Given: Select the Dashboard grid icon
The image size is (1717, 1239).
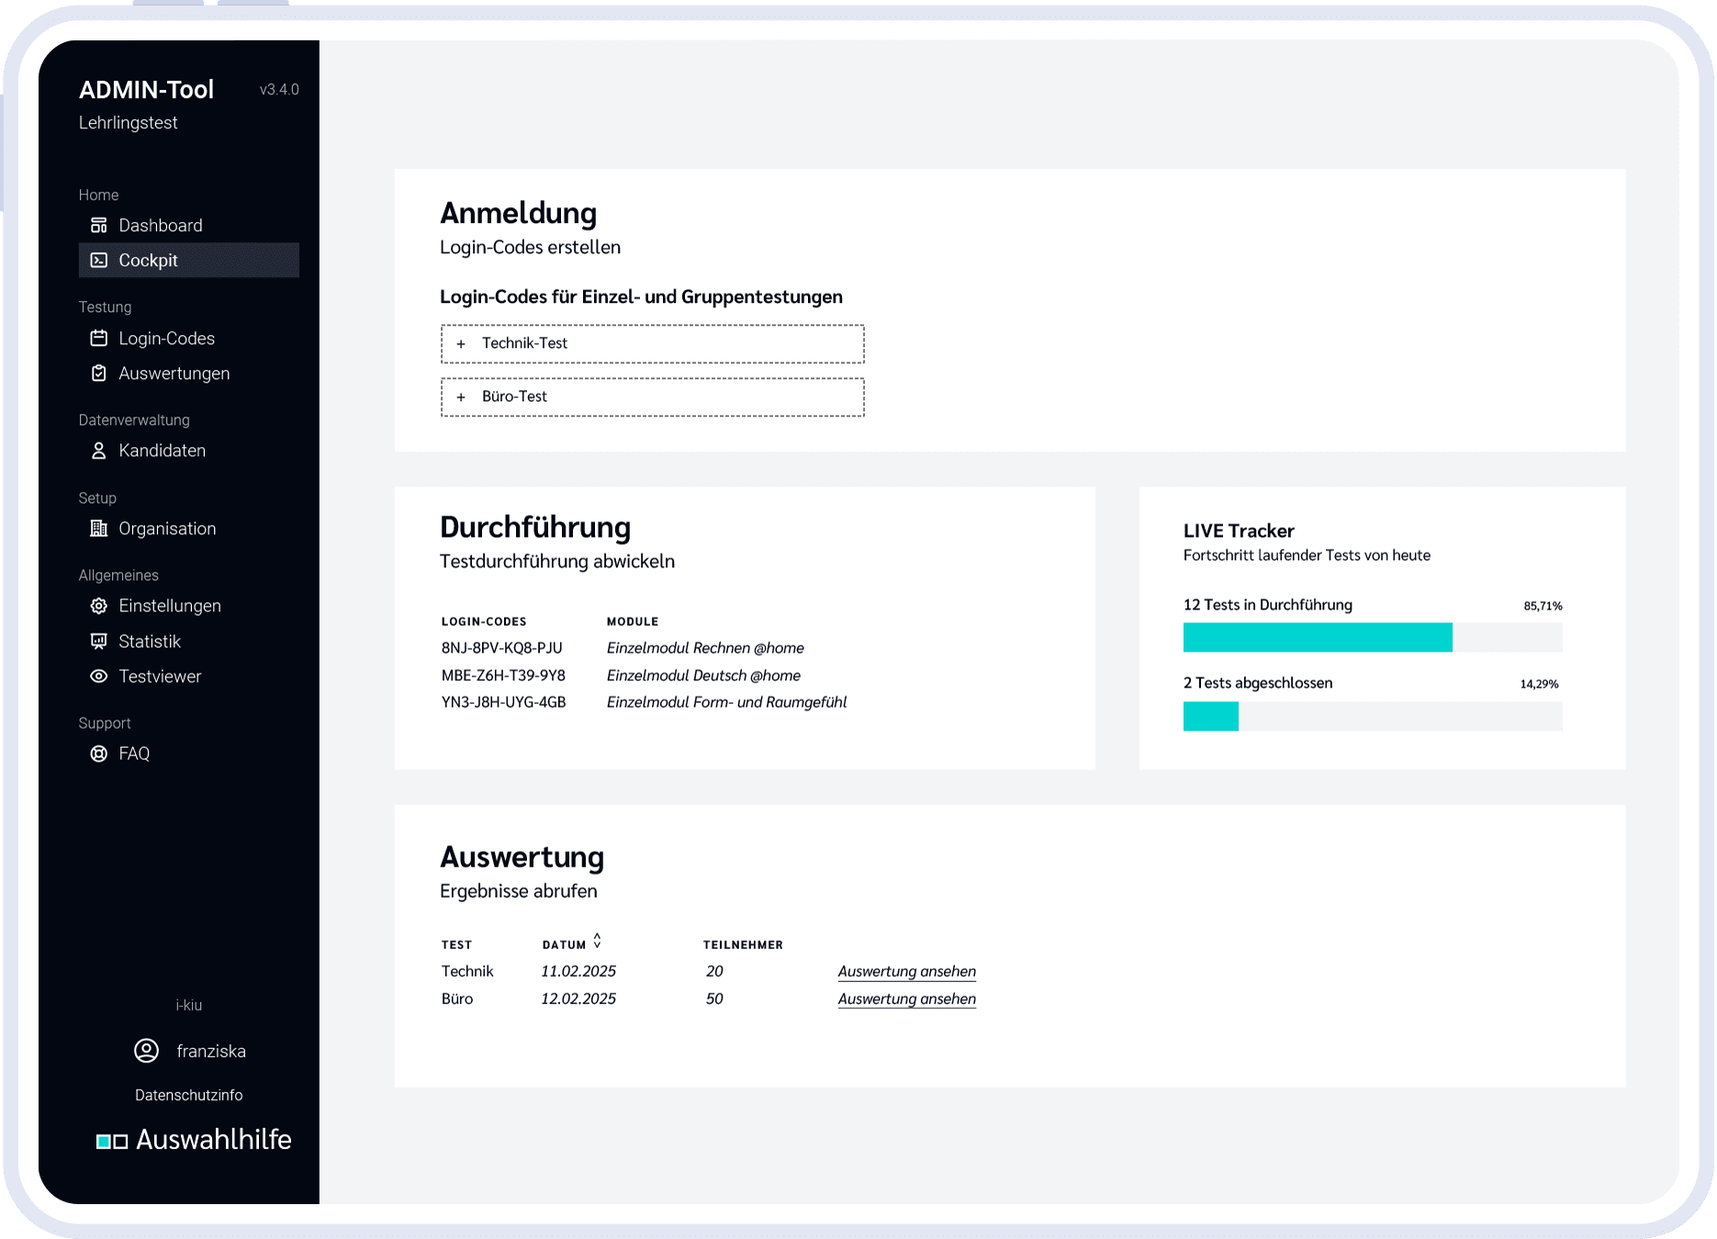Looking at the screenshot, I should 99,224.
